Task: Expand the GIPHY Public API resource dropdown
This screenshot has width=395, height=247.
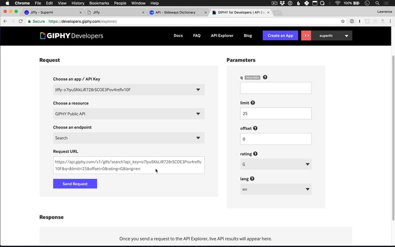Action: click(129, 114)
